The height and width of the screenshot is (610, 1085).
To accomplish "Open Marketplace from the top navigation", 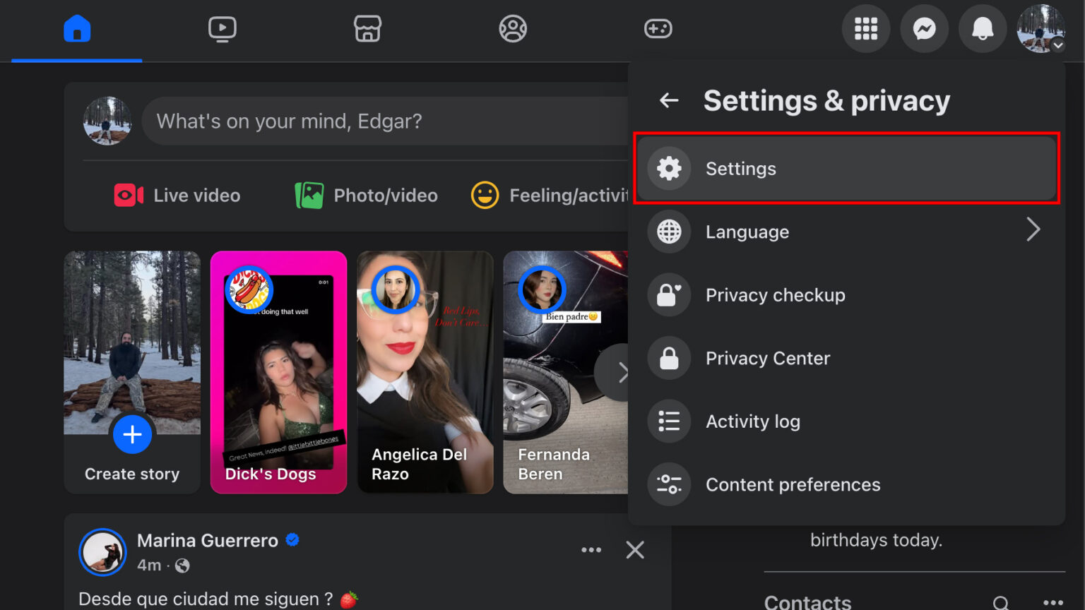I will coord(367,28).
